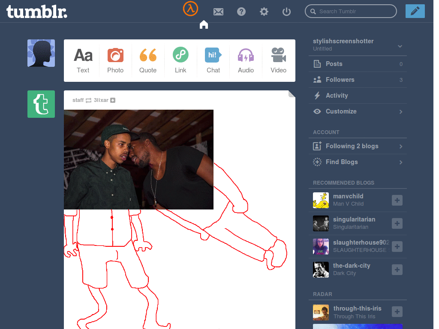Open the Posts menu item
Image resolution: width=439 pixels, height=329 pixels.
[x=358, y=64]
